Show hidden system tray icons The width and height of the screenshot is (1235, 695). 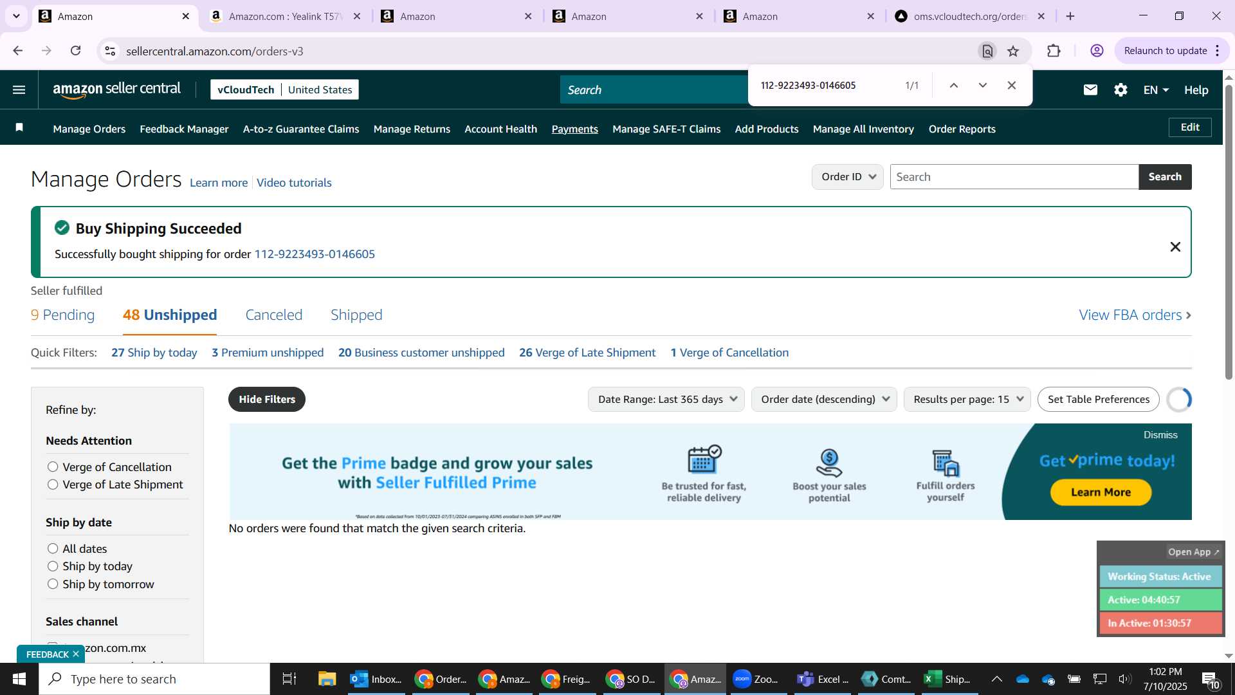coord(997,679)
